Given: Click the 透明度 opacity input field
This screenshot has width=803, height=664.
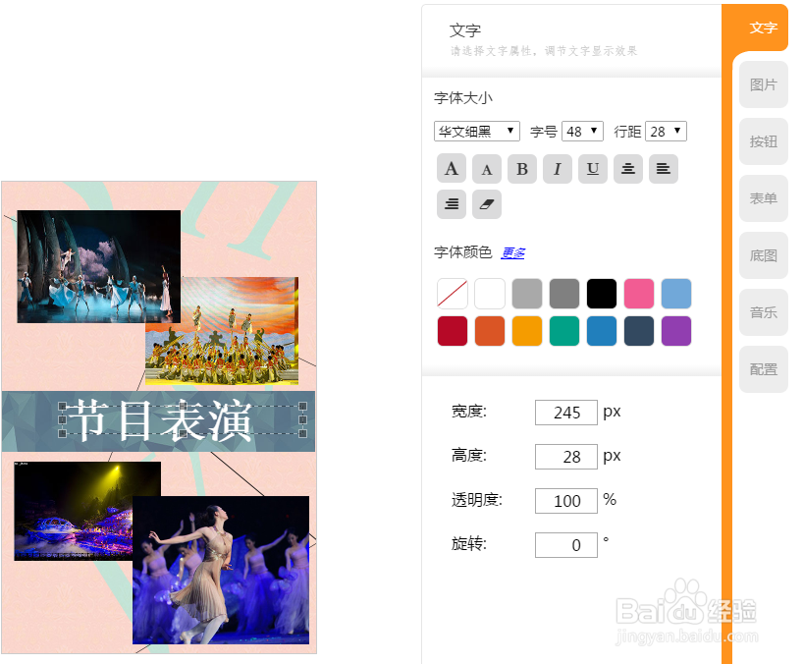Looking at the screenshot, I should coord(565,501).
